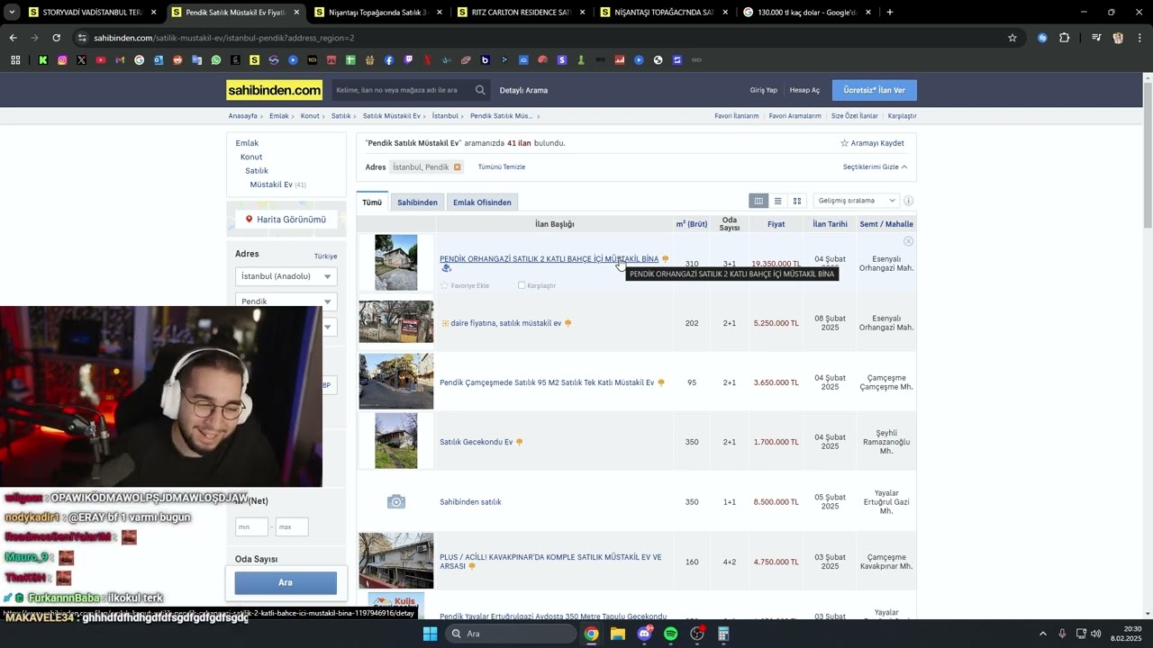Open File Explorer from the taskbar
1153x648 pixels.
(617, 634)
